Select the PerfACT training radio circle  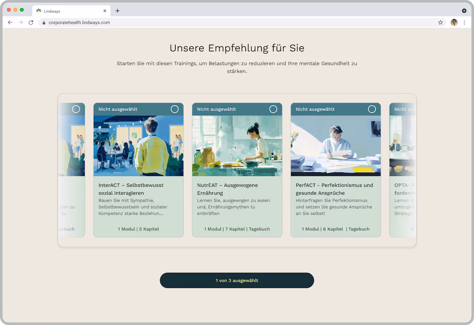[x=372, y=109]
